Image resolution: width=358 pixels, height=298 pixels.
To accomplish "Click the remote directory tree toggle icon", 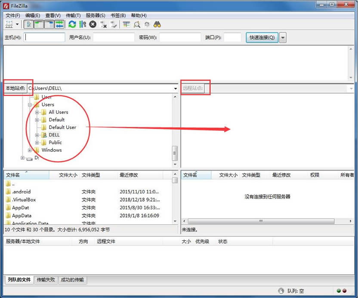I will [49, 25].
